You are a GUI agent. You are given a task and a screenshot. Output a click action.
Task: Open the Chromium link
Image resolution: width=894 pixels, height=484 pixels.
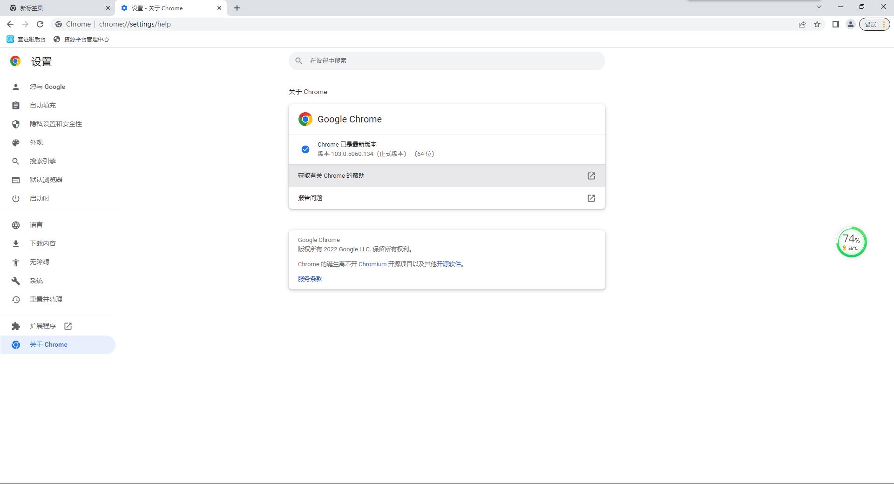tap(372, 264)
